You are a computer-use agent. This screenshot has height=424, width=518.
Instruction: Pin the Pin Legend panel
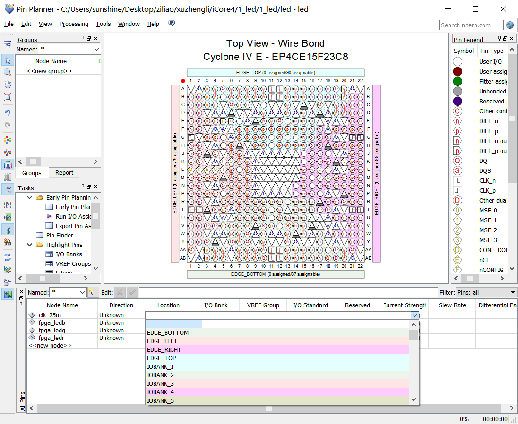(499, 39)
